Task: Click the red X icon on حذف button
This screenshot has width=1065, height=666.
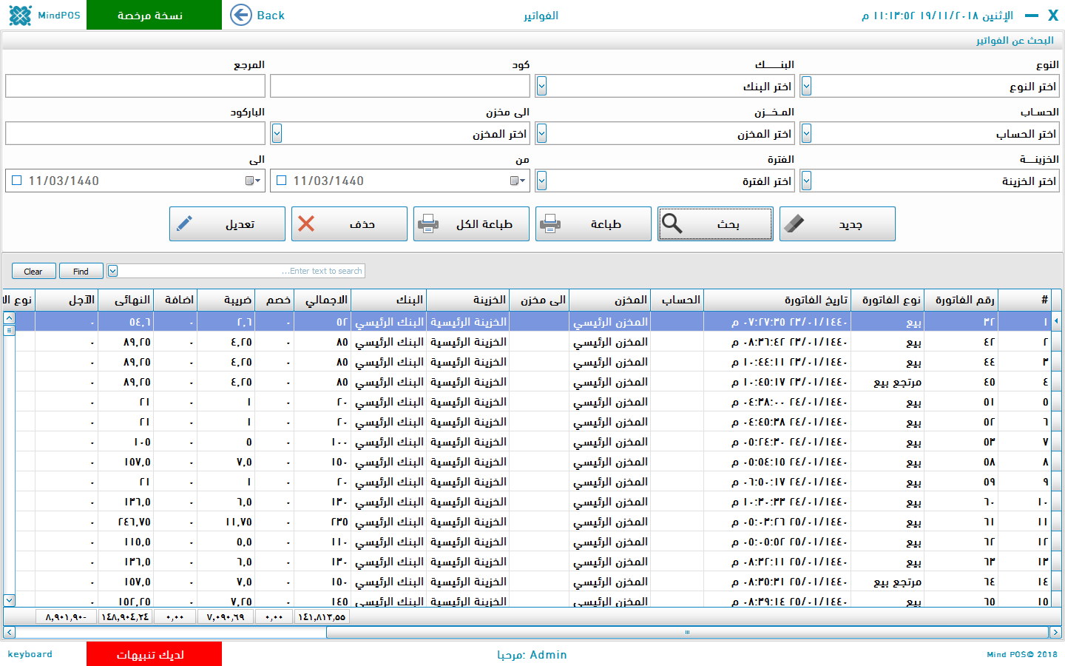Action: 306,223
